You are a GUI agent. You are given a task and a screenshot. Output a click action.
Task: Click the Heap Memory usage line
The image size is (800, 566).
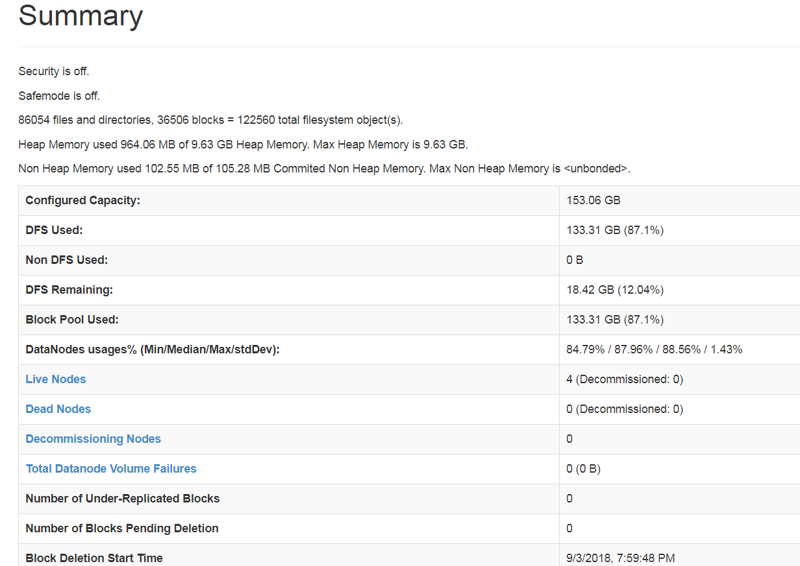pos(243,144)
